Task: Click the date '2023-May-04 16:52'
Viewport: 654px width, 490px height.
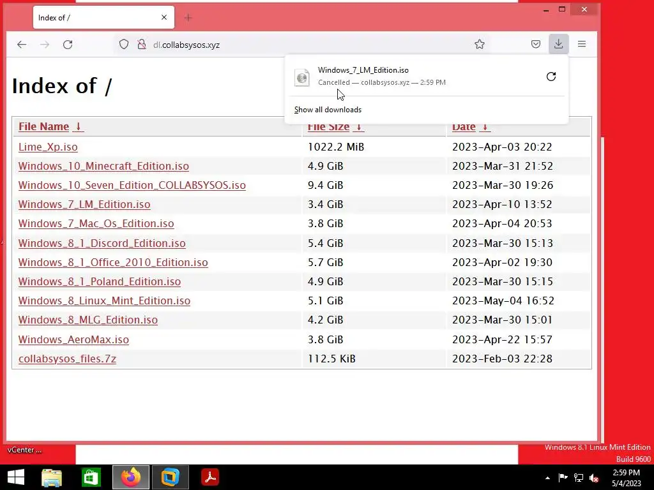Action: point(503,301)
